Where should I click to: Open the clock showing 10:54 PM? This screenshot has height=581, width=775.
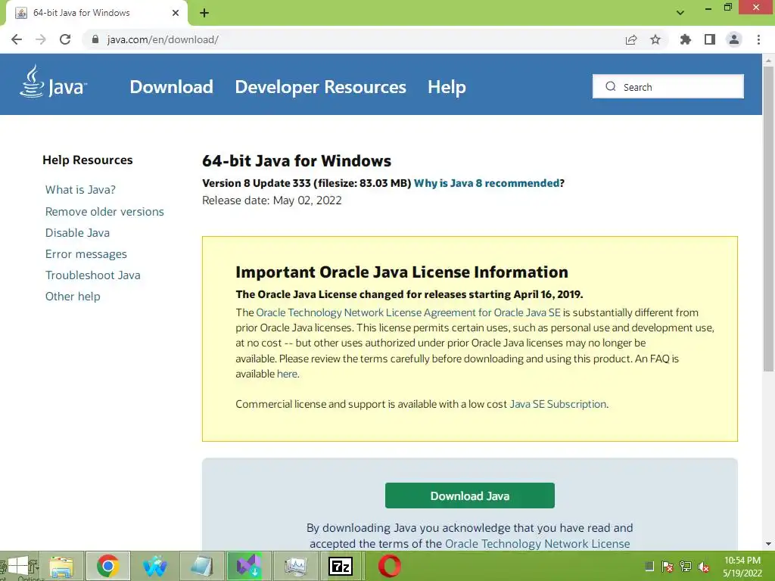[742, 567]
